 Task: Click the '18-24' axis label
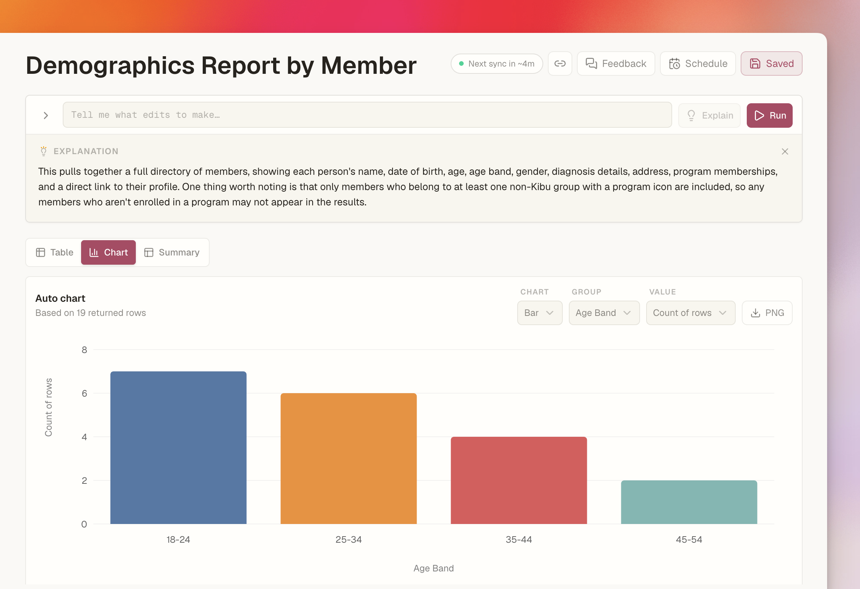(x=178, y=540)
